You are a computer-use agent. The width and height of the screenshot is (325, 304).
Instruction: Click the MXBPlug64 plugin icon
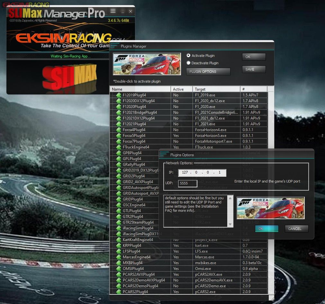(x=119, y=263)
